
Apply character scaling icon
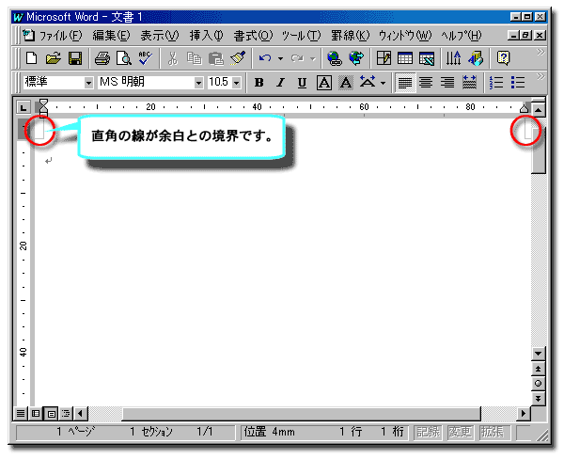coord(368,83)
